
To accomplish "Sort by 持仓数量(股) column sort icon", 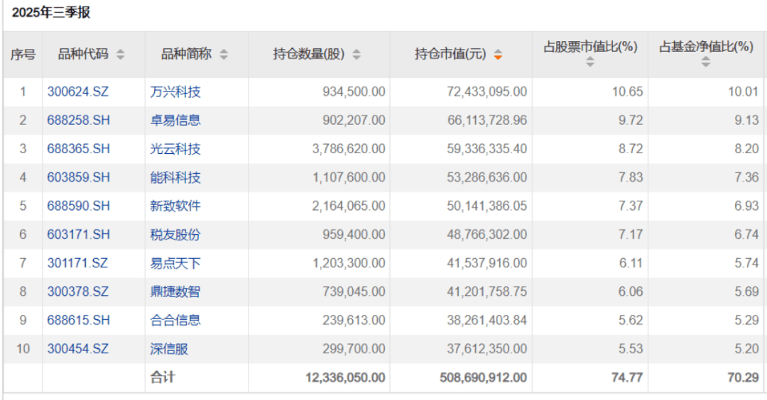I will point(357,55).
